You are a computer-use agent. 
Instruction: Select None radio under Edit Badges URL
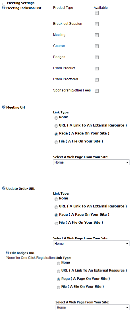pyautogui.click(x=59, y=264)
